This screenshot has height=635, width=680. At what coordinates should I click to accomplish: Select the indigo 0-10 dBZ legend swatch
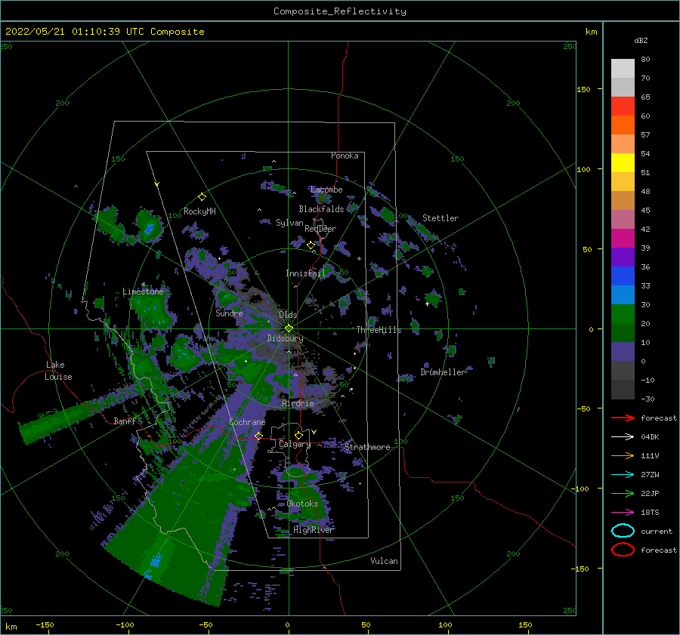623,352
